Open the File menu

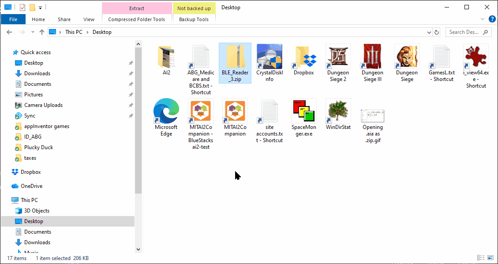(13, 19)
